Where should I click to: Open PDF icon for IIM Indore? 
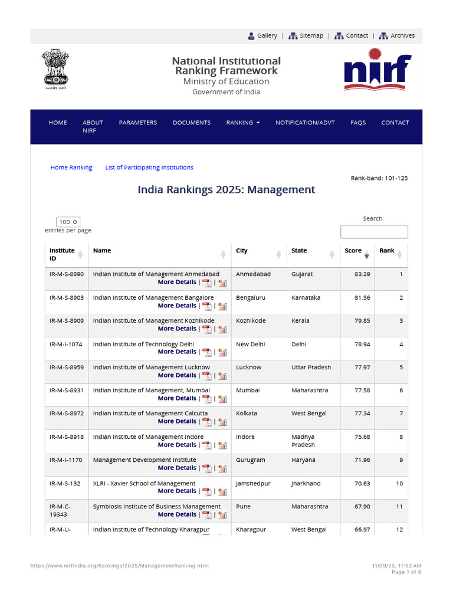[207, 446]
